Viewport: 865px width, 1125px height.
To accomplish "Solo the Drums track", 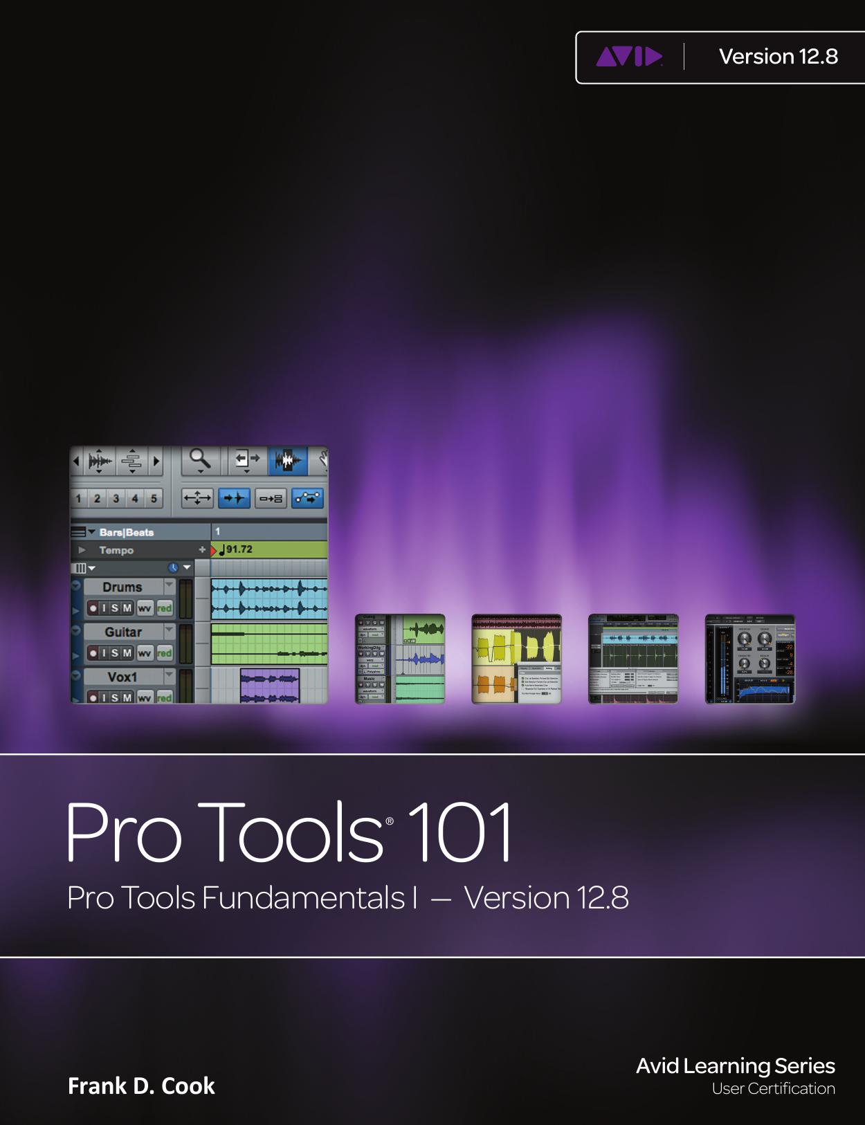I will pyautogui.click(x=115, y=608).
